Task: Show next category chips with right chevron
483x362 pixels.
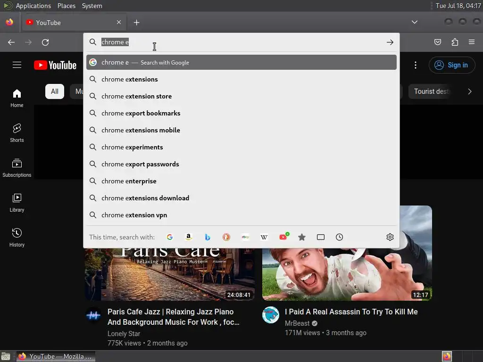Action: 470,91
